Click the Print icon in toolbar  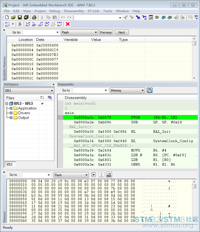click(x=34, y=17)
